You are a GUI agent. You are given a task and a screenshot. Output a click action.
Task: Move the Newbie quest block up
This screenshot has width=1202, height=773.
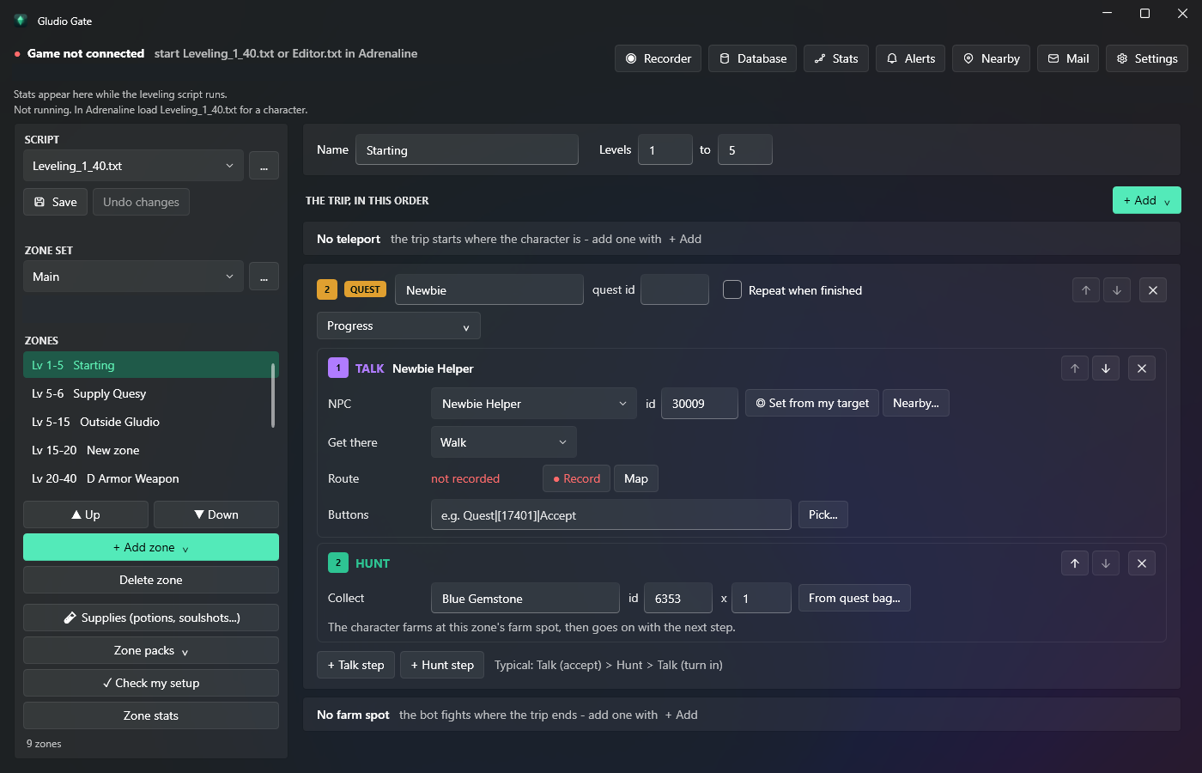pos(1085,290)
